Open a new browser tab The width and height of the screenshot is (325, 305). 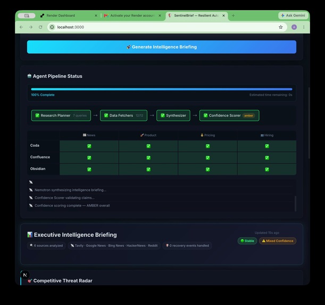(x=233, y=15)
